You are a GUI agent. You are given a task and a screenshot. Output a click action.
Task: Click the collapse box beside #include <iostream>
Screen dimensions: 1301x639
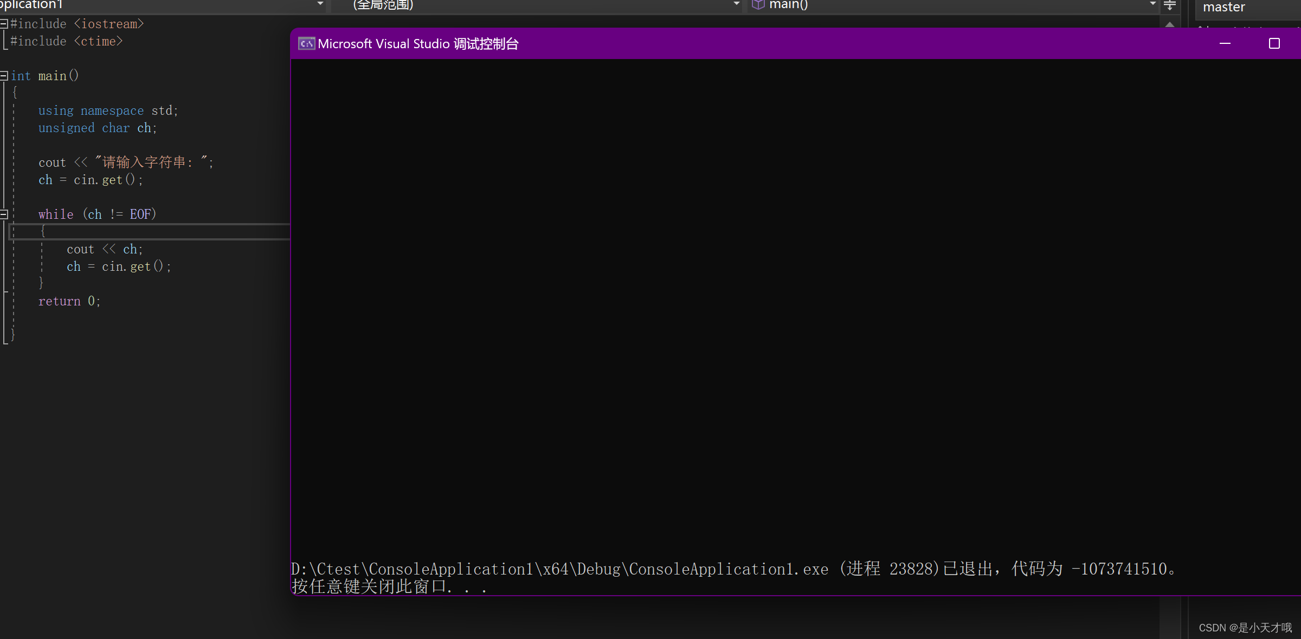[x=4, y=23]
